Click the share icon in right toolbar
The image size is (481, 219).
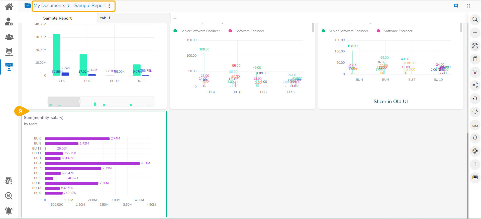[x=475, y=85]
